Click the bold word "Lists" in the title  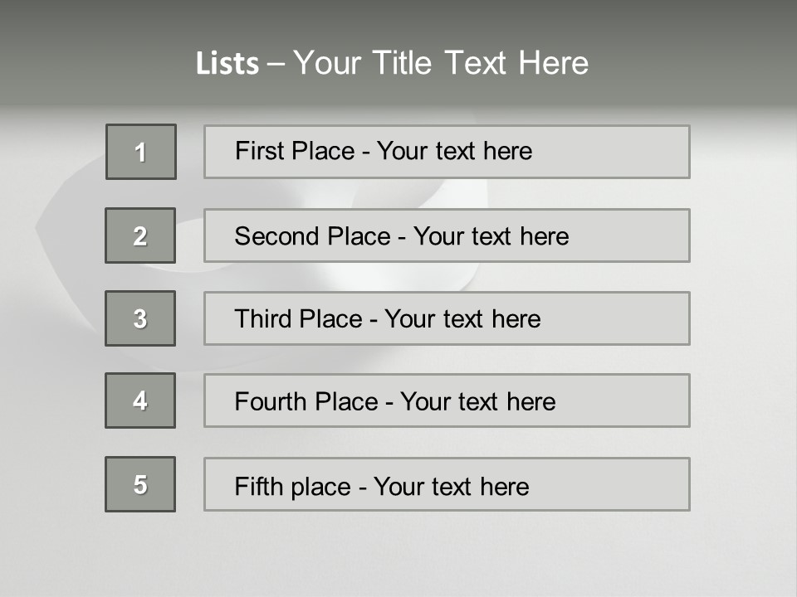pos(227,63)
